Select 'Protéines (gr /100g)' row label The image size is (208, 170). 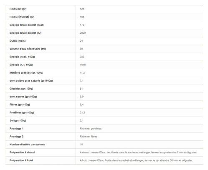click(x=22, y=112)
